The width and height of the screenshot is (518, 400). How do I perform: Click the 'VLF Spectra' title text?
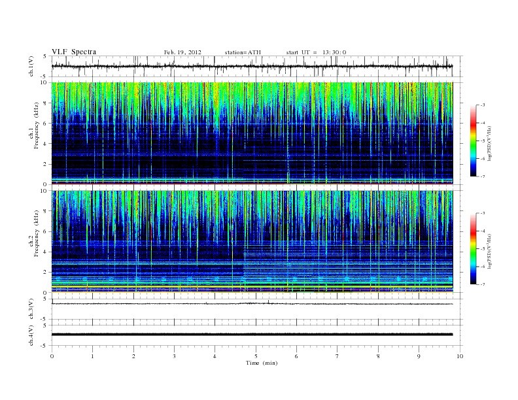pyautogui.click(x=74, y=52)
